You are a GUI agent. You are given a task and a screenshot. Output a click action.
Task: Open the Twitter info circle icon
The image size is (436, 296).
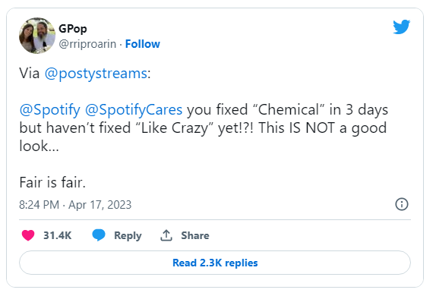pyautogui.click(x=402, y=204)
